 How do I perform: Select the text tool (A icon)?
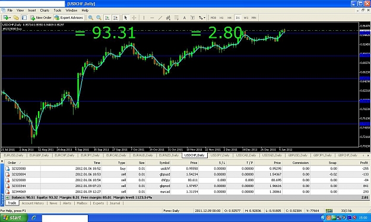tap(185, 18)
